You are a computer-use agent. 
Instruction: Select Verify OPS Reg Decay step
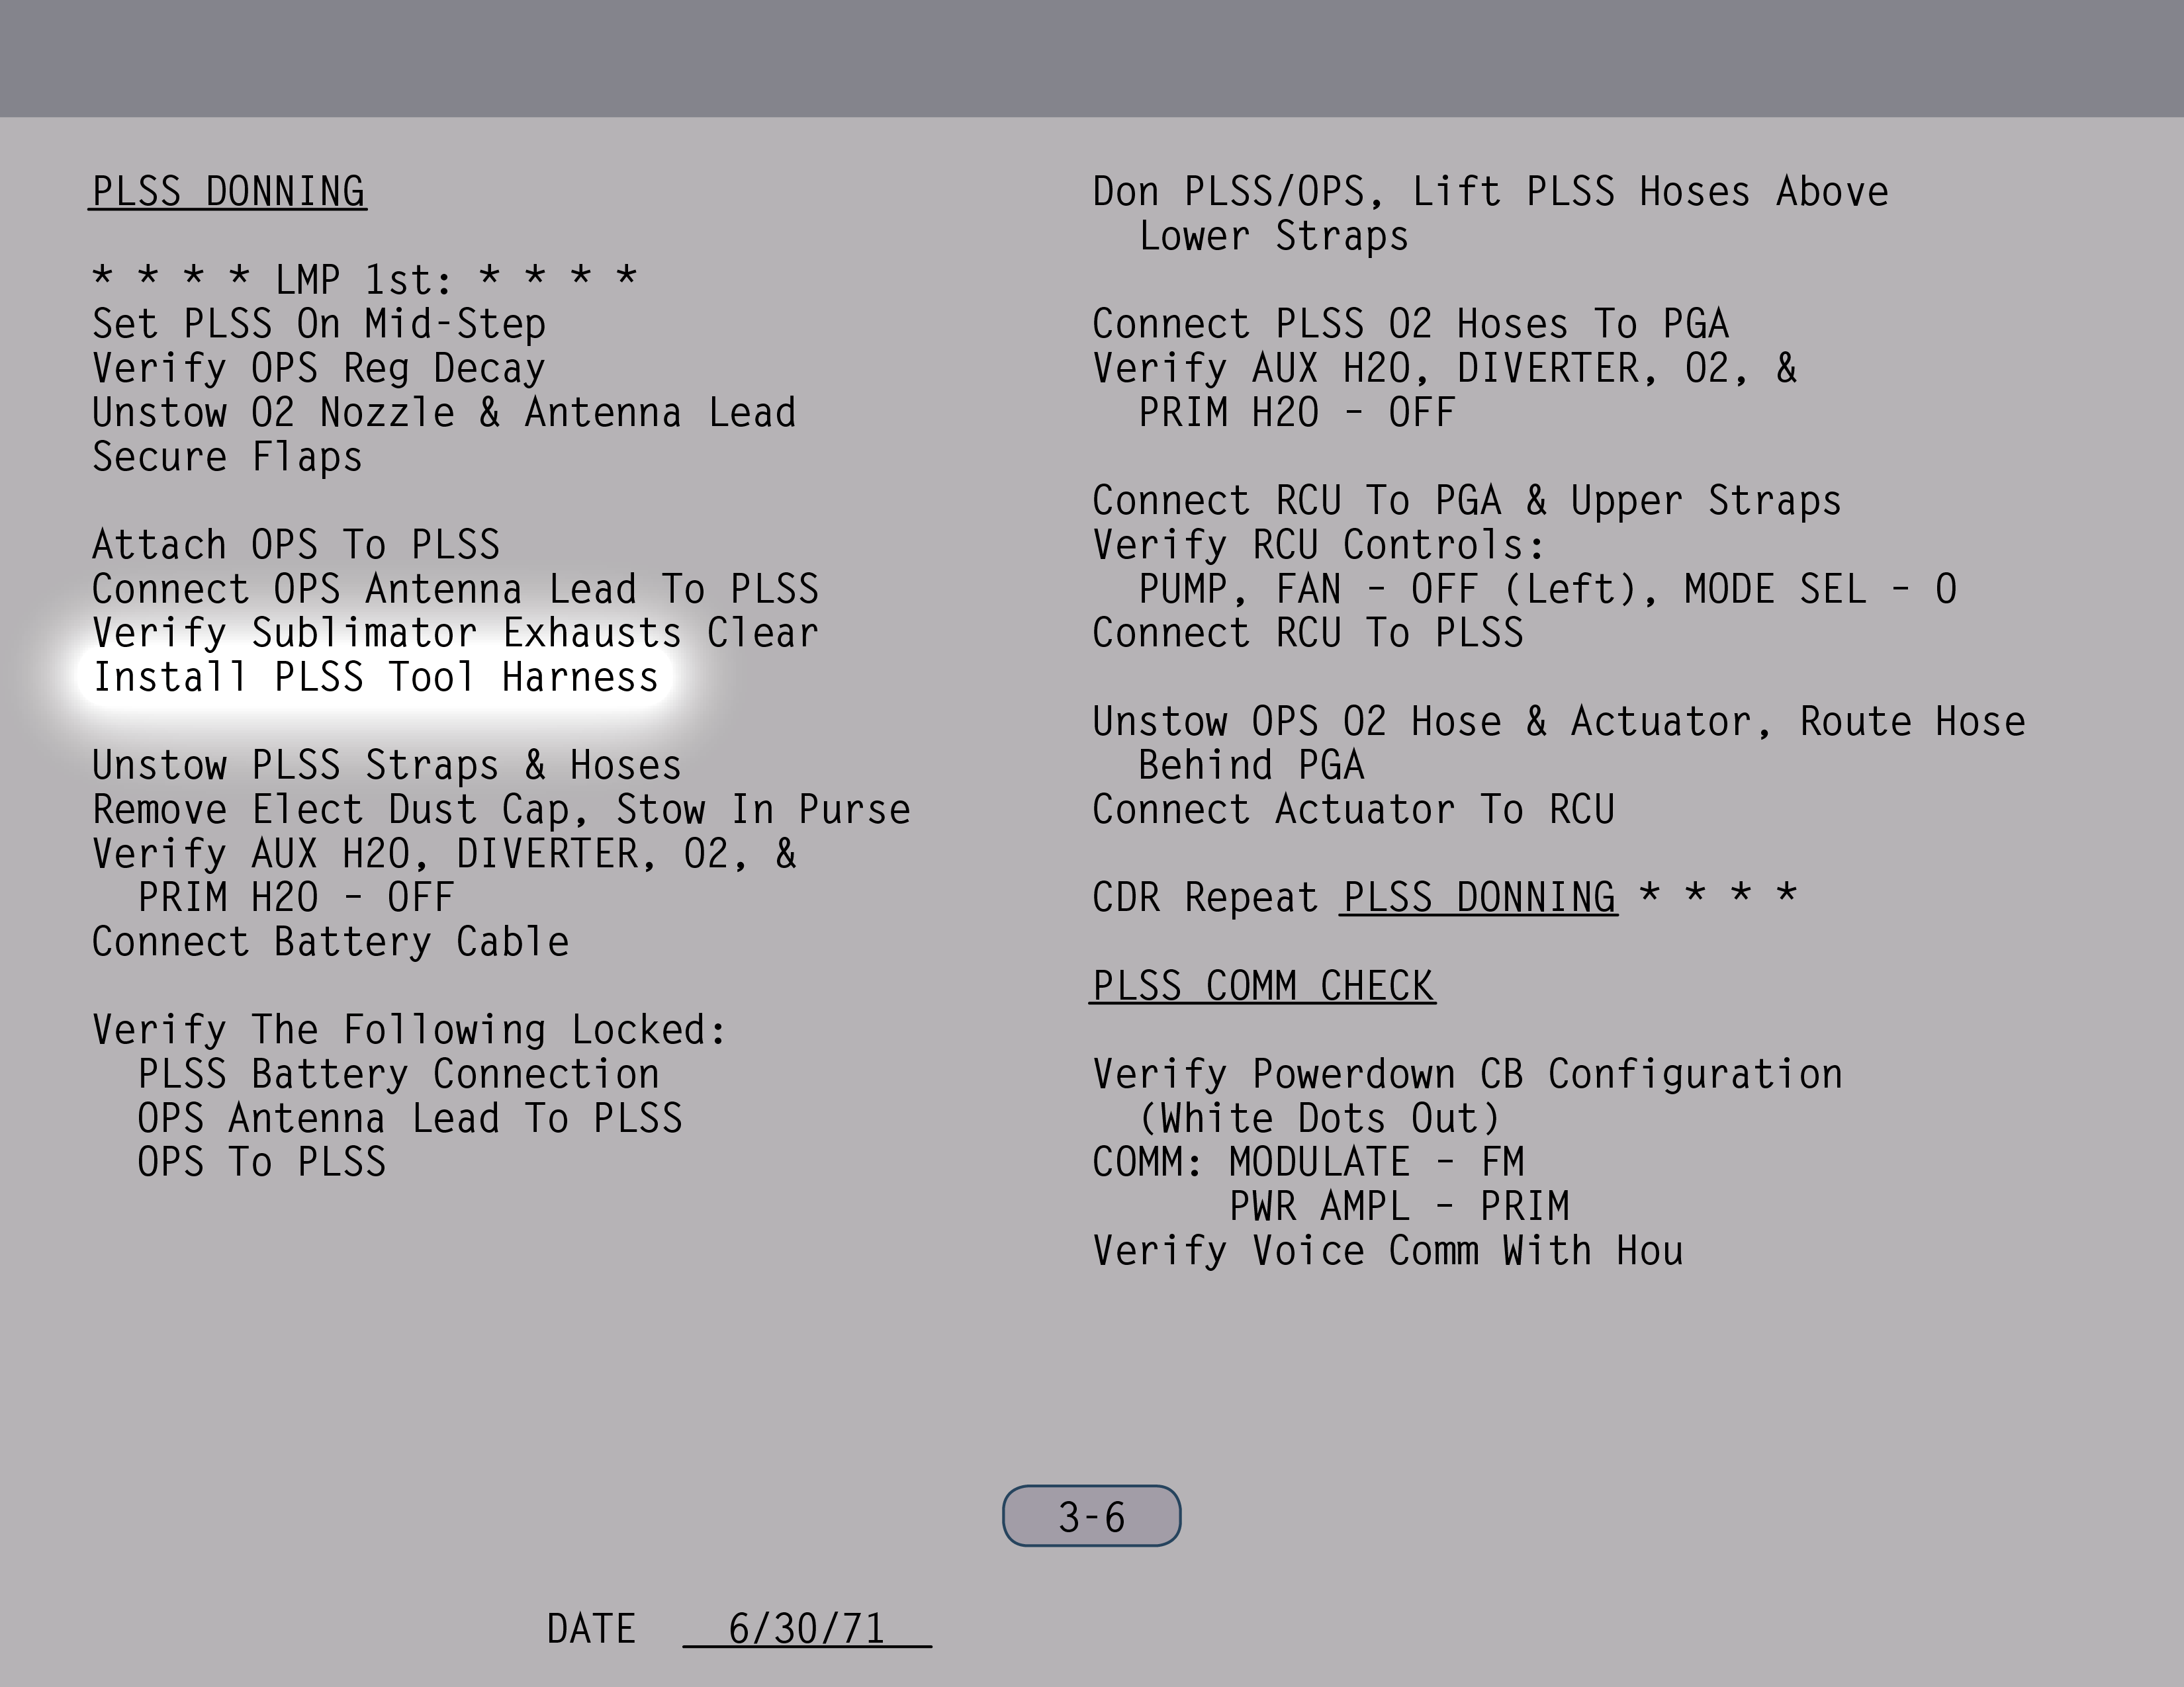click(x=319, y=368)
